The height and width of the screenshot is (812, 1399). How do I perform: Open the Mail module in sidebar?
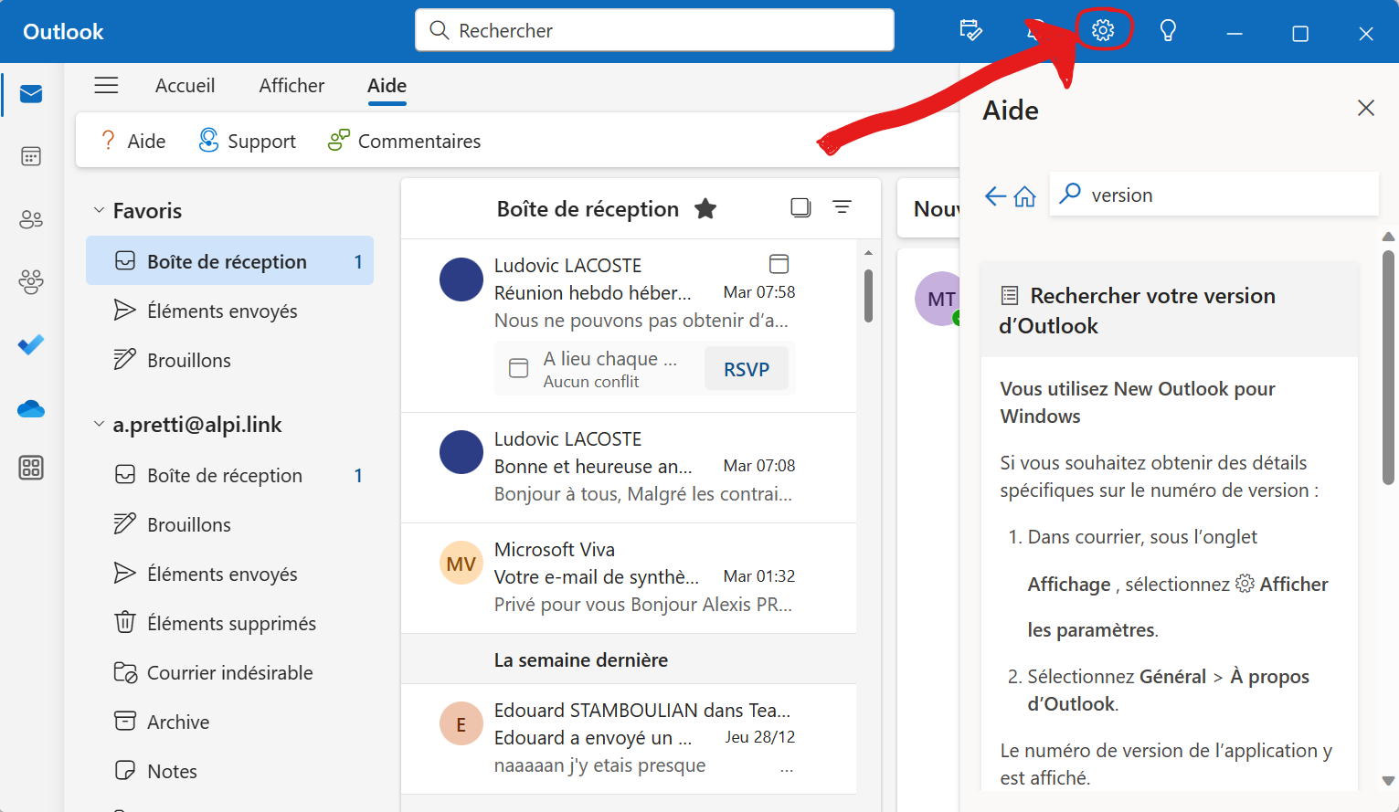click(x=31, y=94)
